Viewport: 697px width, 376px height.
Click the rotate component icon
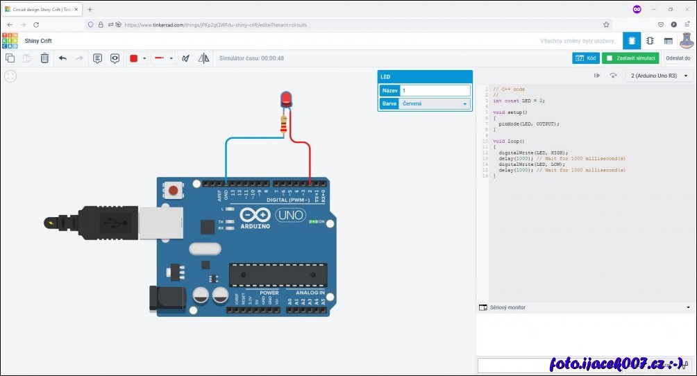coord(185,58)
